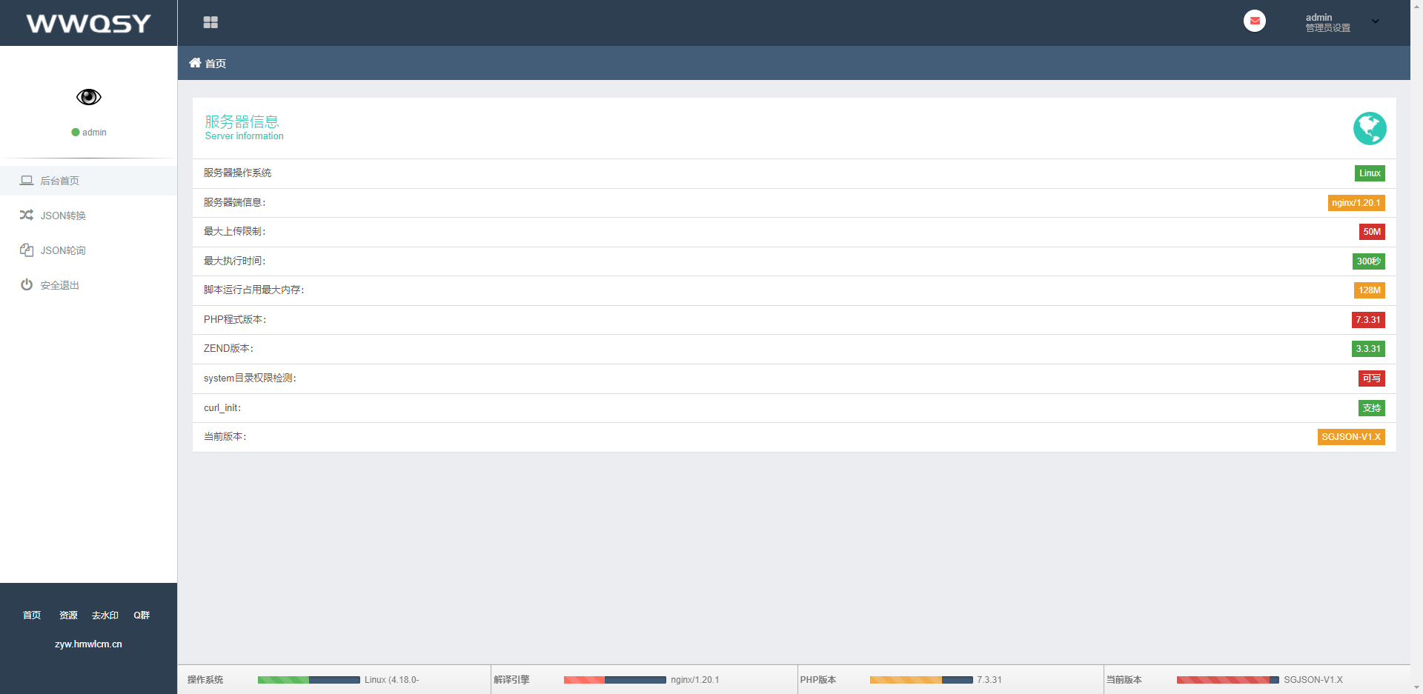Click the copy icon beside JSON轮询
The height and width of the screenshot is (694, 1423).
click(x=27, y=250)
